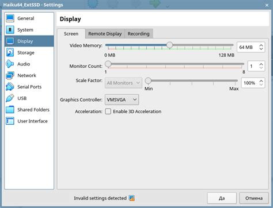Confirm settings with the Да button
273x208 pixels.
pyautogui.click(x=222, y=198)
